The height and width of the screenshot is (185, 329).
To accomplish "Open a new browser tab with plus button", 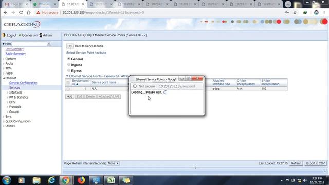I will (288, 4).
